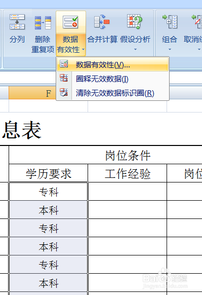Image resolution: width=202 pixels, height=295 pixels.
Task: Select the first 专科 cell under 学历要求
Action: (48, 192)
